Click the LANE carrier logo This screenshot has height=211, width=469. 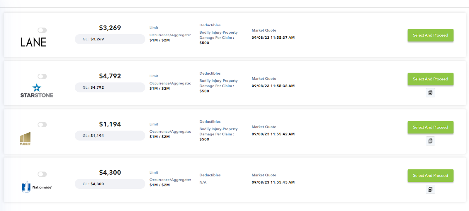click(x=33, y=42)
